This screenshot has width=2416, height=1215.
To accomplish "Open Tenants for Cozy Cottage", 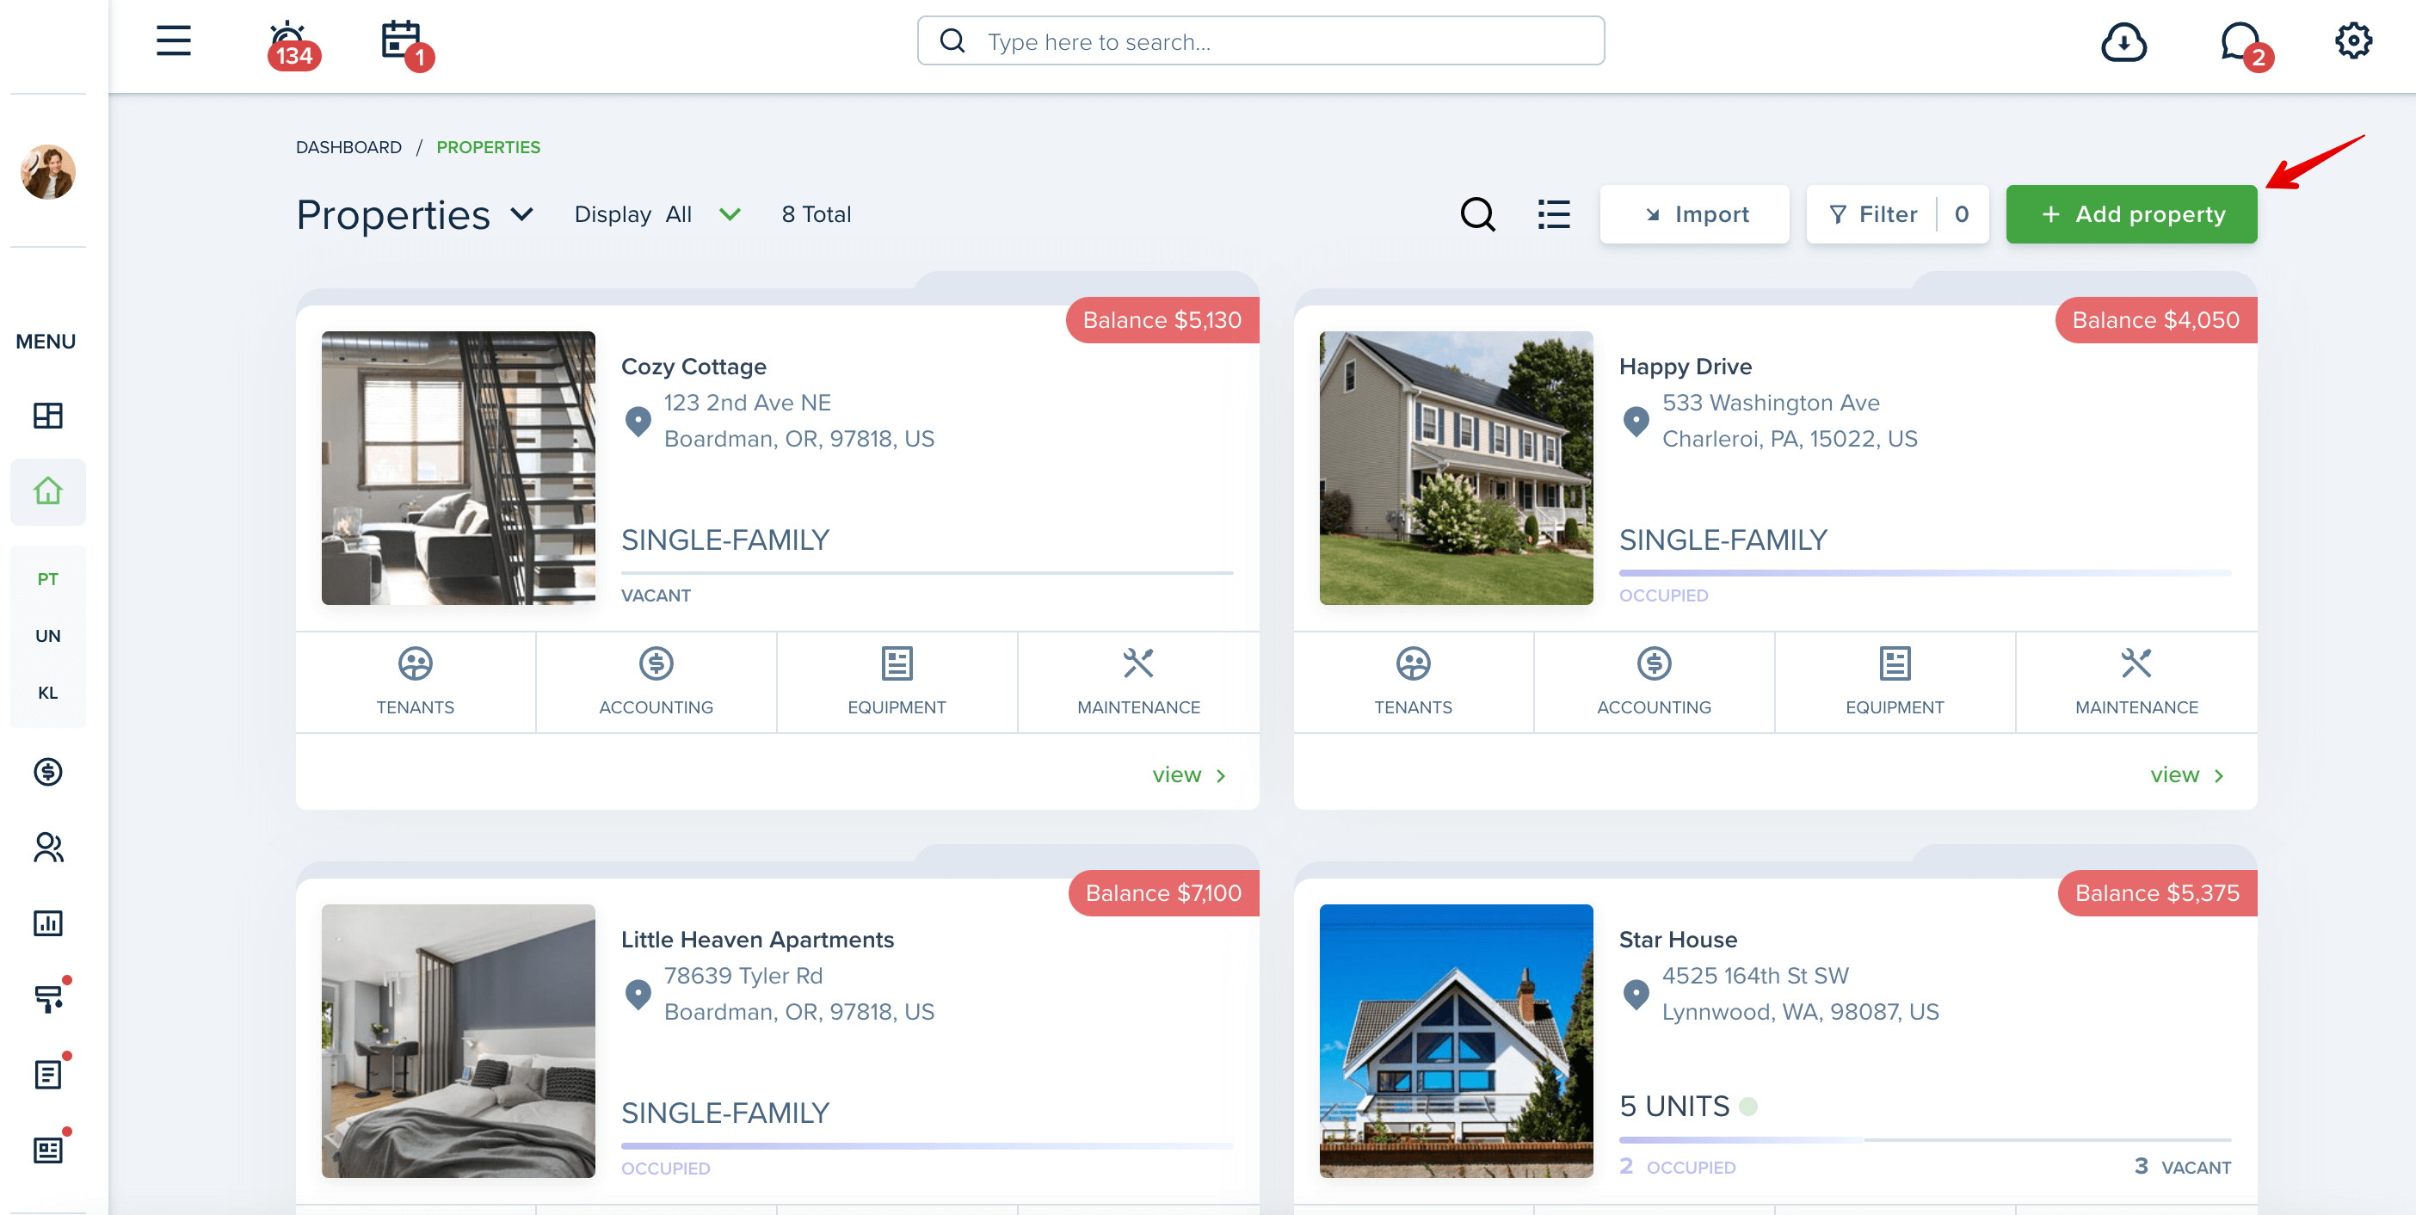I will tap(416, 682).
